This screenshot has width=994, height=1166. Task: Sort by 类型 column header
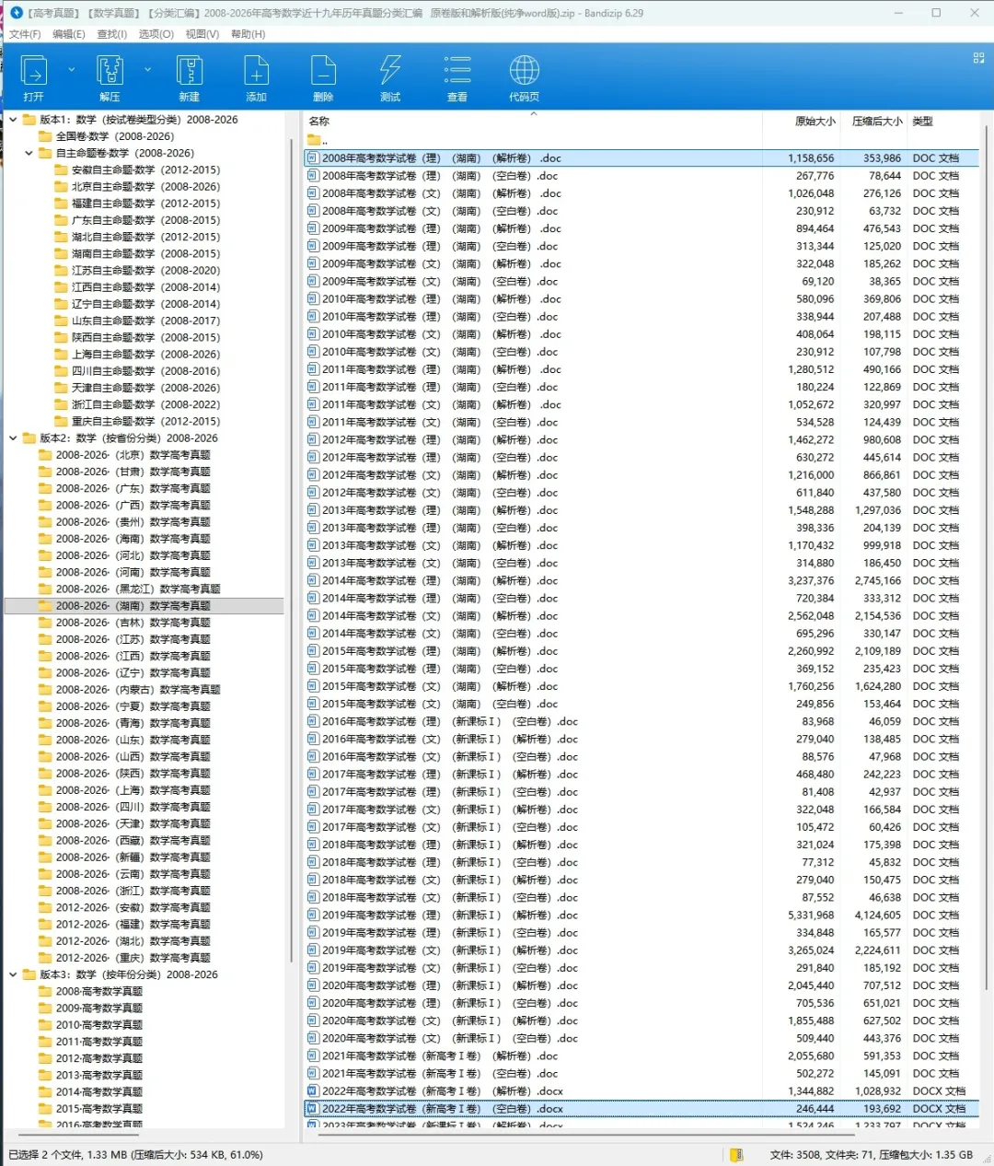click(922, 121)
